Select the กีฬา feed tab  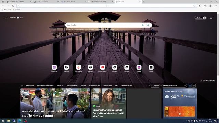point(116,86)
